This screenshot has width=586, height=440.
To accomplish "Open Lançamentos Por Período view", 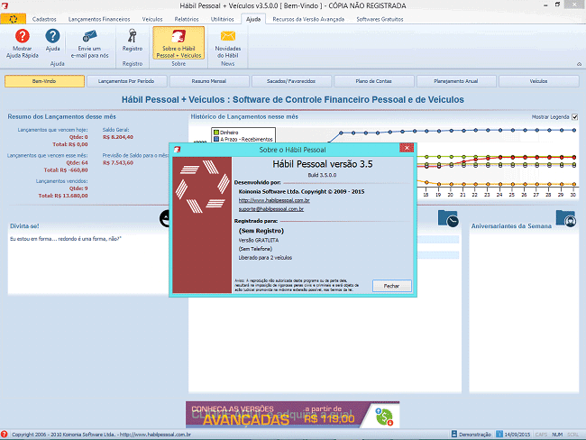I will (126, 81).
